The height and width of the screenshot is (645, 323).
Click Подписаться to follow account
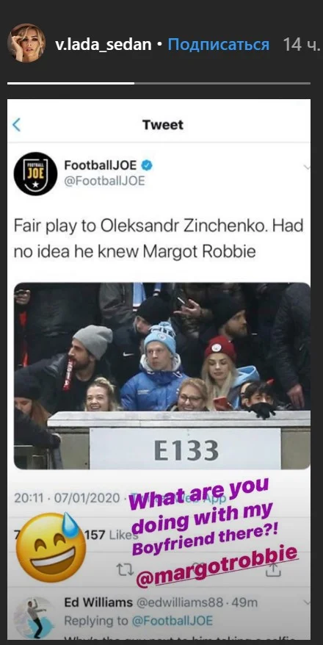click(219, 44)
